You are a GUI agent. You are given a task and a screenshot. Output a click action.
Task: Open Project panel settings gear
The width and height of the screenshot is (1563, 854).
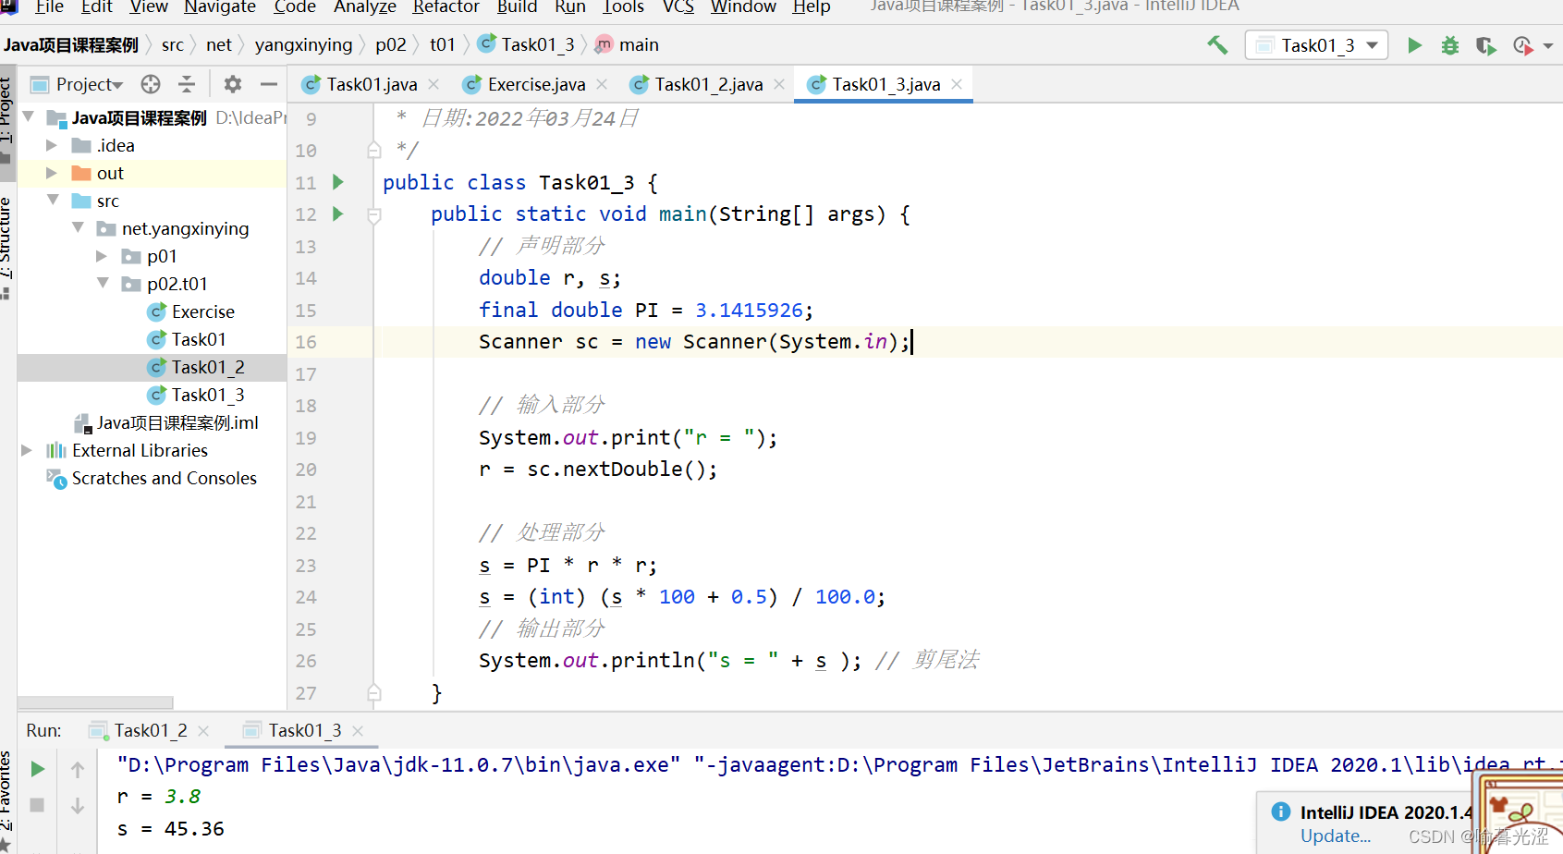pyautogui.click(x=233, y=84)
